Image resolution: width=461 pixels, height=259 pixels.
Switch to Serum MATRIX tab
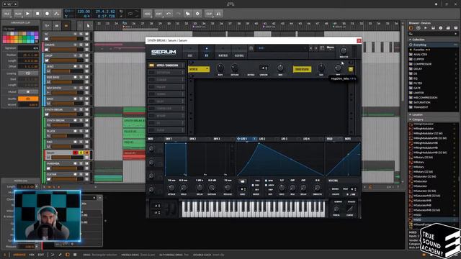(223, 52)
